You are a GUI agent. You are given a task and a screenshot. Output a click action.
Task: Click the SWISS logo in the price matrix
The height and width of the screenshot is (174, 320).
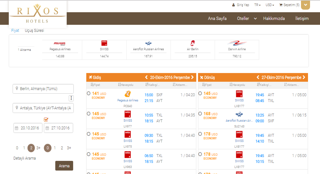tap(104, 43)
